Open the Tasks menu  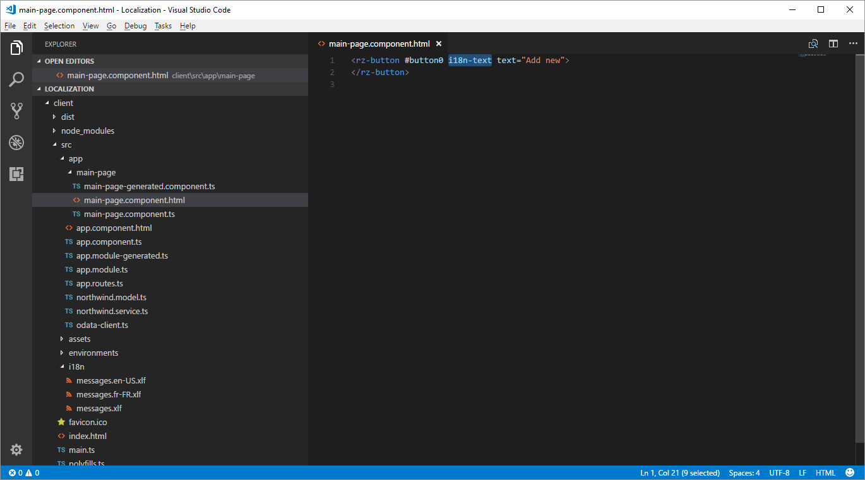(163, 26)
